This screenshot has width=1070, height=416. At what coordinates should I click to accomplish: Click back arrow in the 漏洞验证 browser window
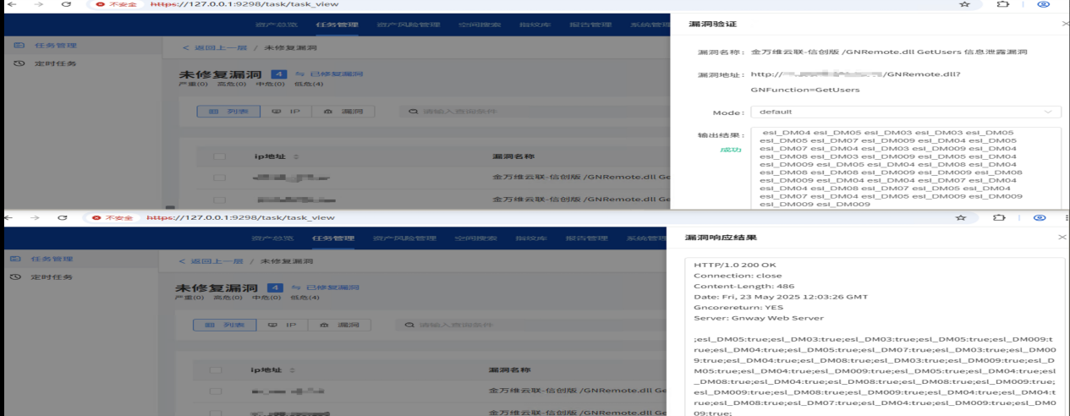(x=11, y=4)
